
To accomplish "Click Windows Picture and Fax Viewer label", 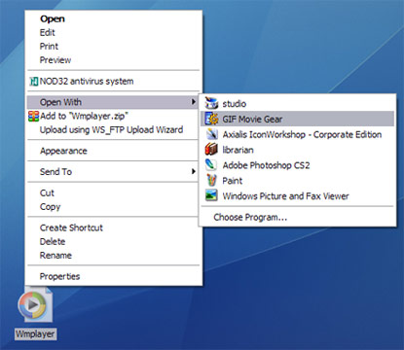I will 285,196.
